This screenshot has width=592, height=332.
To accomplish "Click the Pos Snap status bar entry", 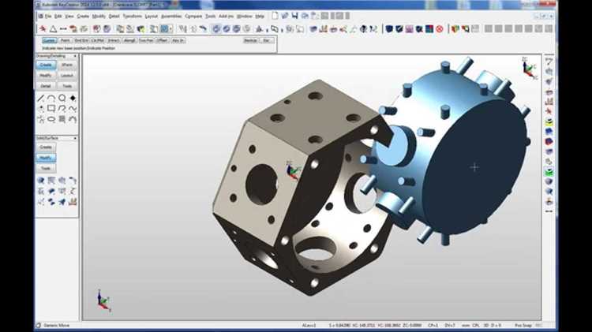I will pos(523,325).
